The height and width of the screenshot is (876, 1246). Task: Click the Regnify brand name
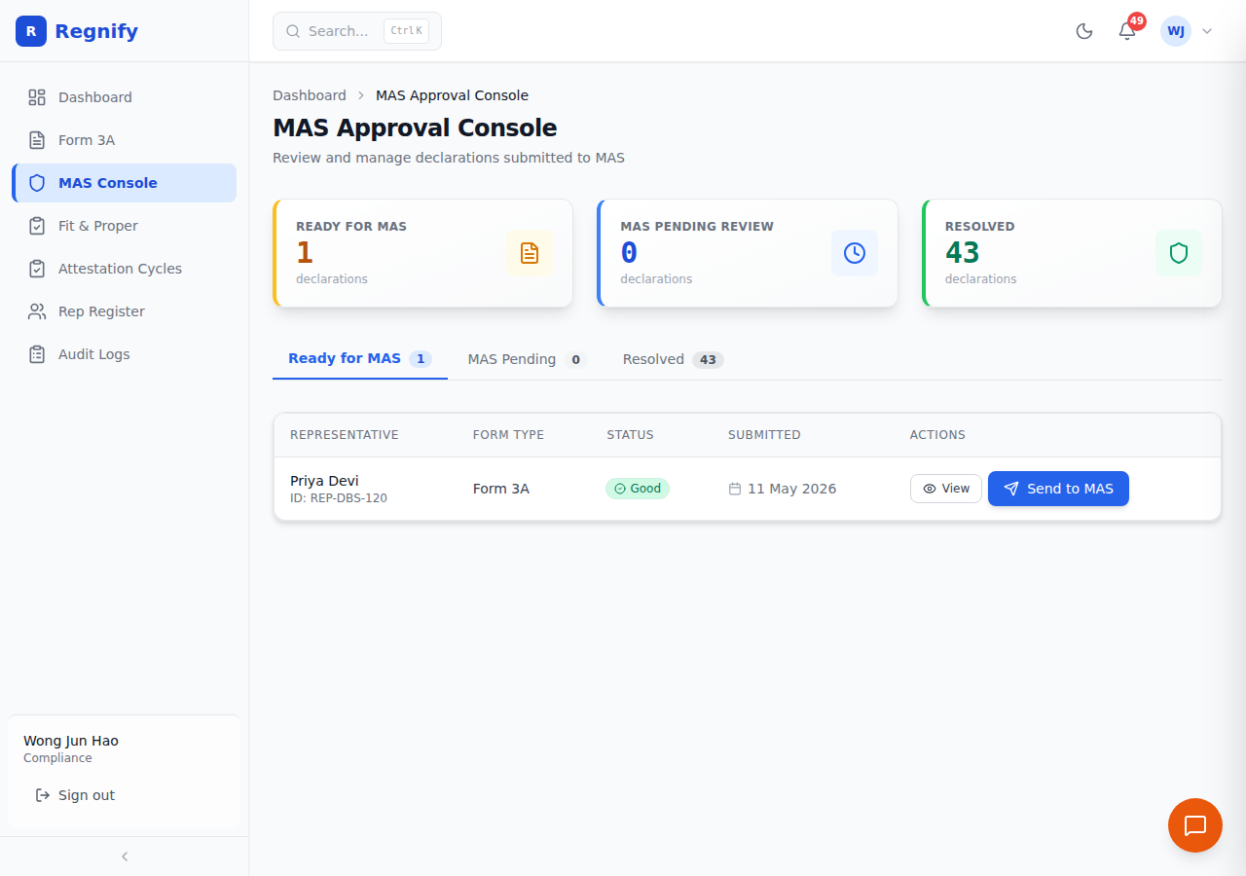96,31
